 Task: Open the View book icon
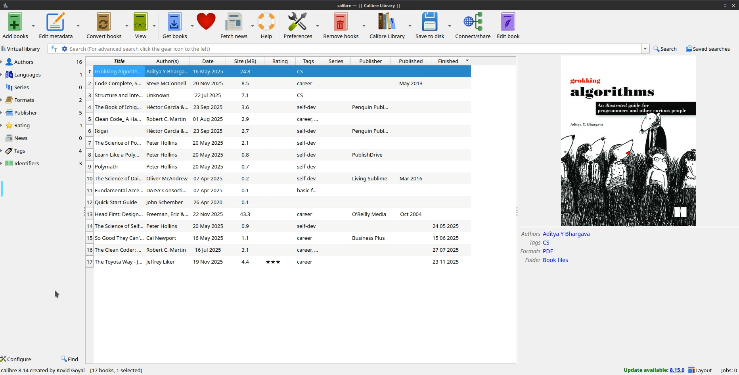click(x=140, y=22)
